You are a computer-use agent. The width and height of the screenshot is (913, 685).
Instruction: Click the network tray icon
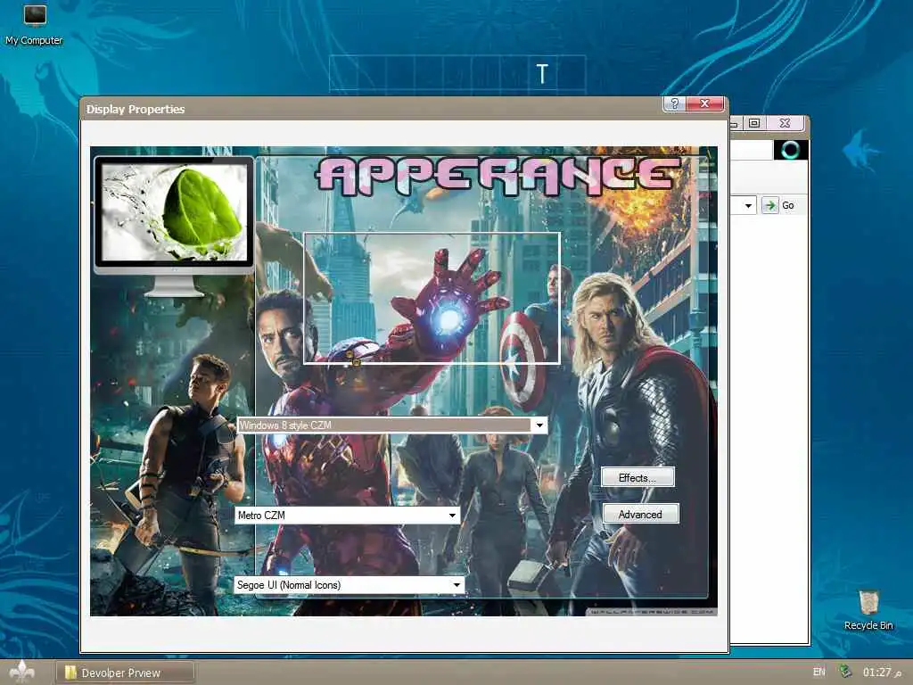point(845,672)
